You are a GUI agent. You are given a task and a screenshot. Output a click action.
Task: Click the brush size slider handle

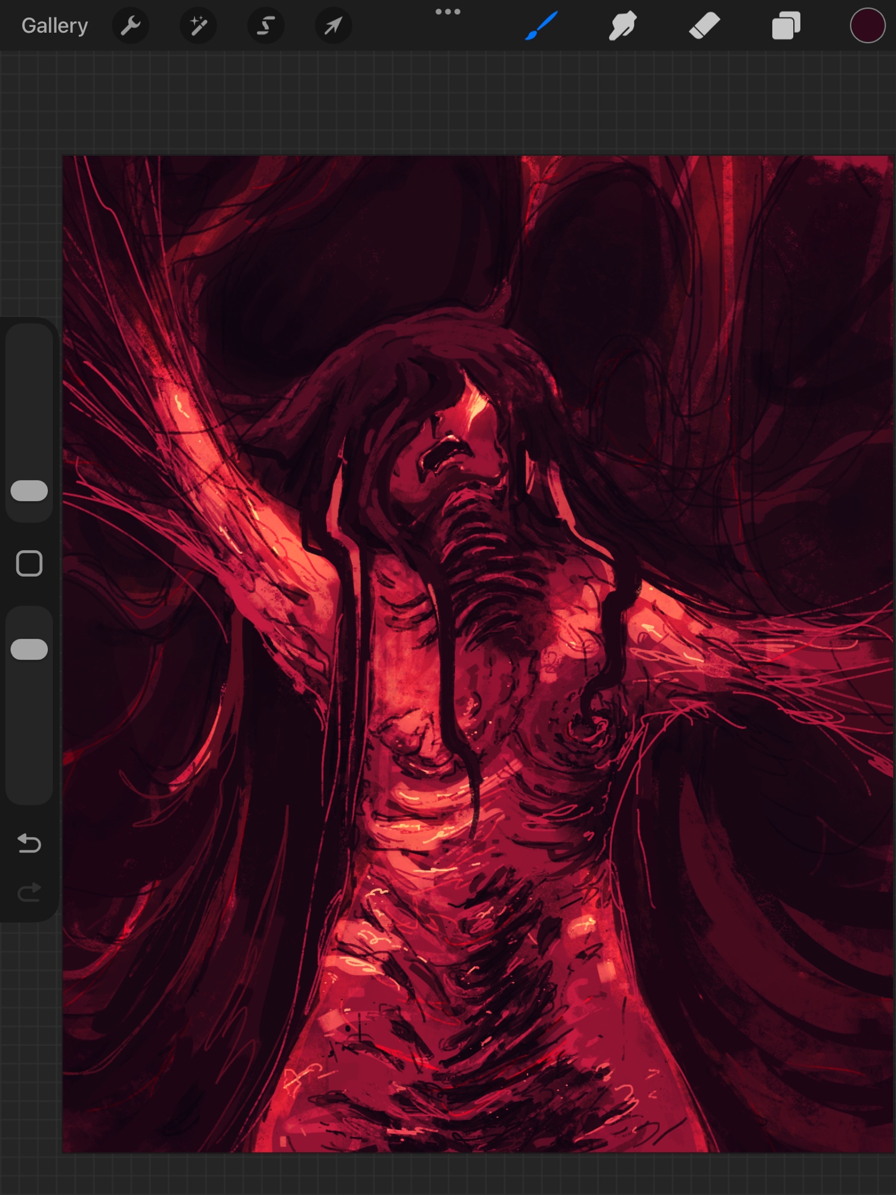pos(29,491)
